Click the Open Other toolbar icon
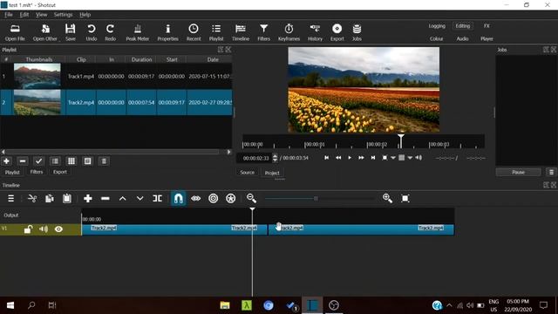 pos(44,32)
